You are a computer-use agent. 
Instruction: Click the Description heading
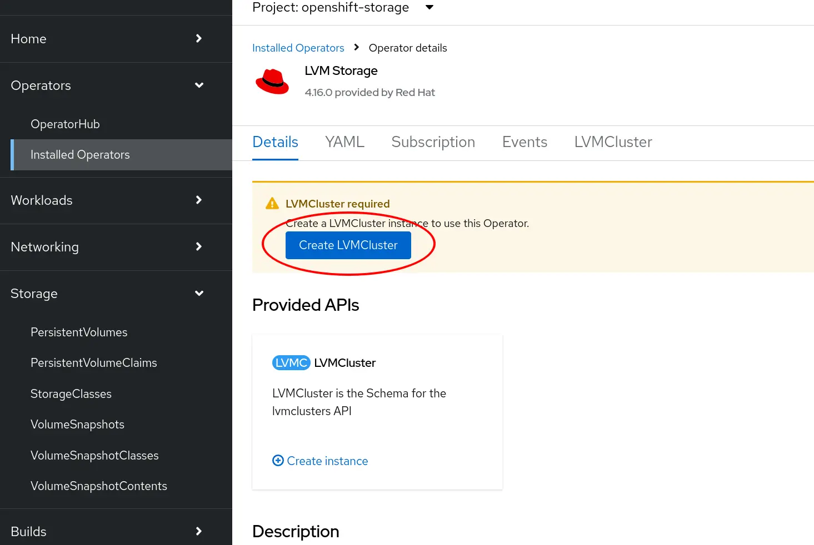pyautogui.click(x=296, y=532)
